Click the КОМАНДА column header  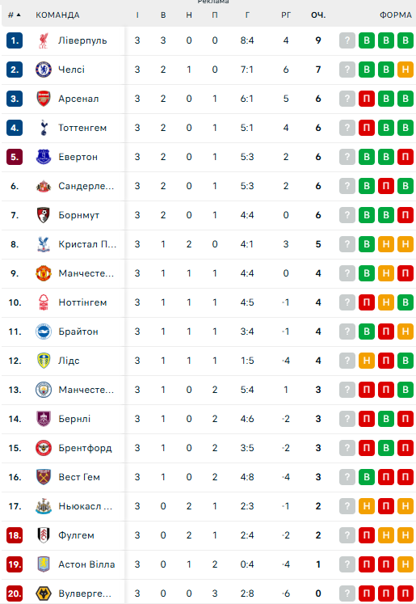[x=57, y=15]
